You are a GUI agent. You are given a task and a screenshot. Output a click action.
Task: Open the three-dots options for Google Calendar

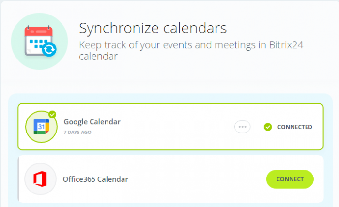coord(242,127)
